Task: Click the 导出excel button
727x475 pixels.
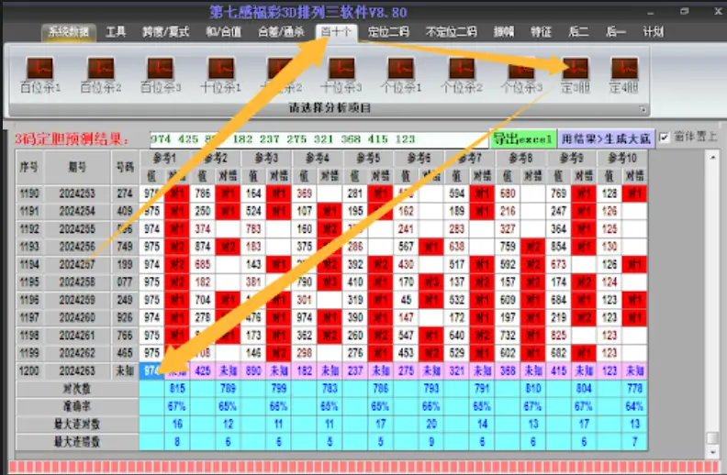Action: pyautogui.click(x=523, y=138)
